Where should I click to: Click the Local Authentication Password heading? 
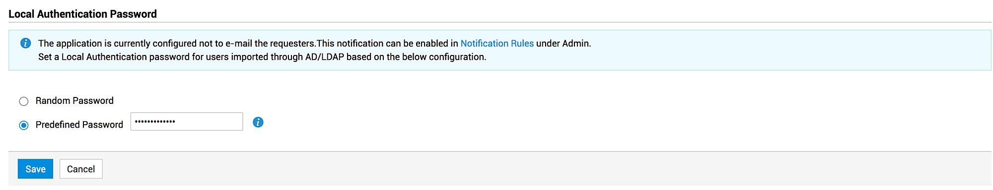82,14
